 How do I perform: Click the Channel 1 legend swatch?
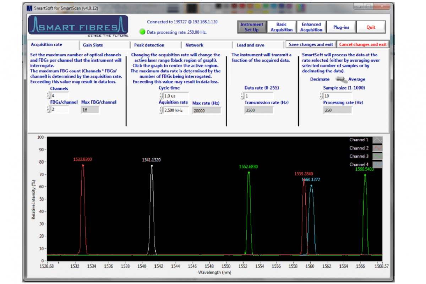[377, 140]
